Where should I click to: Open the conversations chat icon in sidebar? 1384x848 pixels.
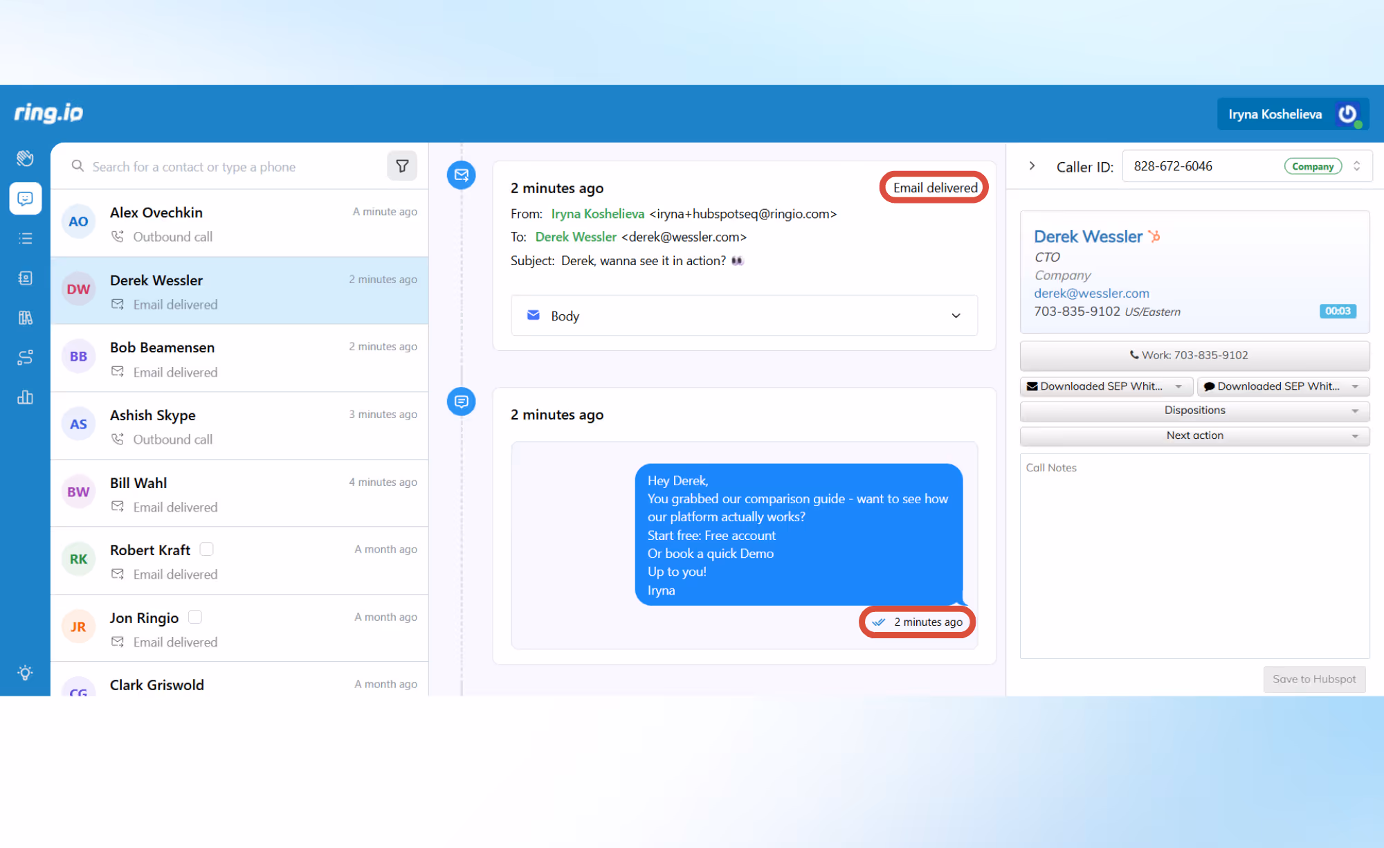[x=25, y=199]
